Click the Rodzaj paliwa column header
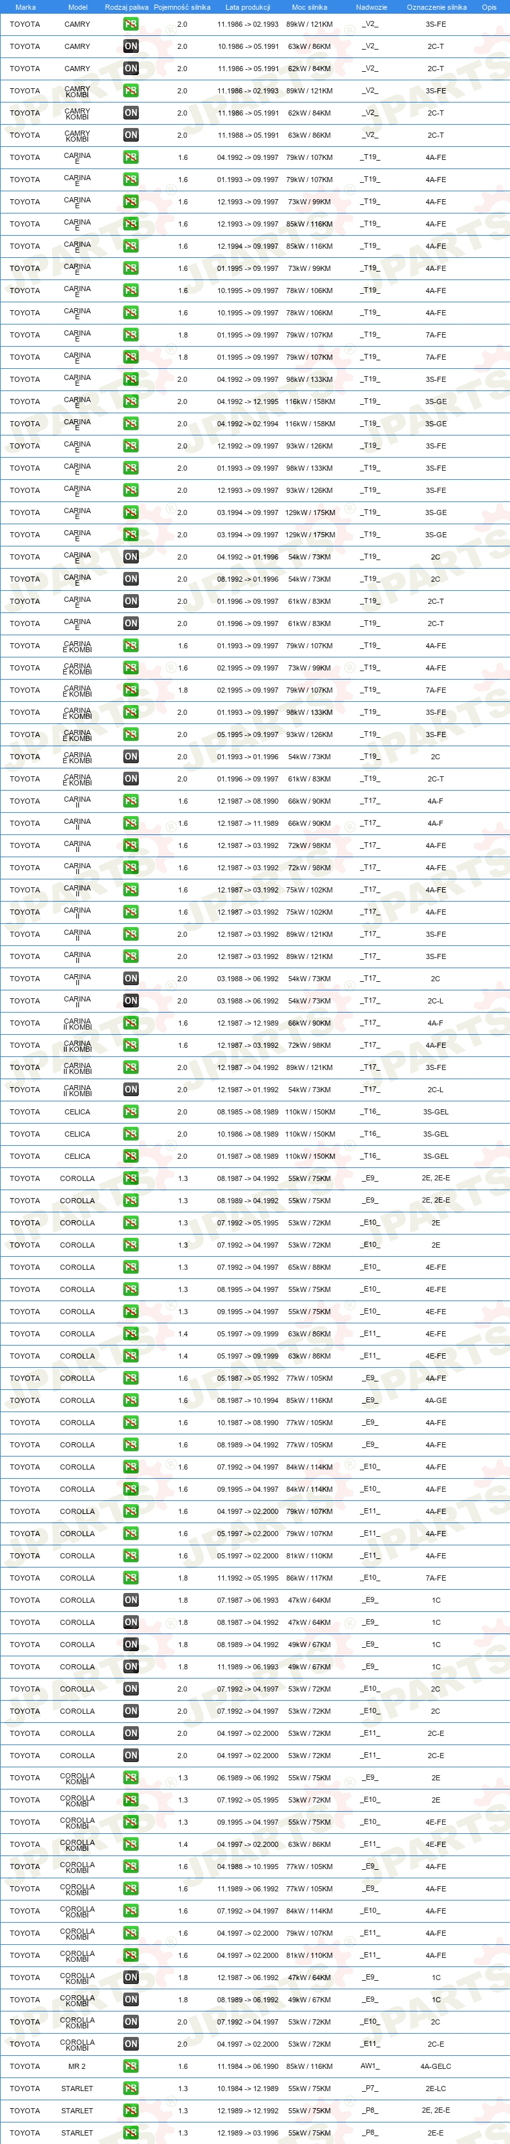Image resolution: width=510 pixels, height=2144 pixels. tap(127, 7)
